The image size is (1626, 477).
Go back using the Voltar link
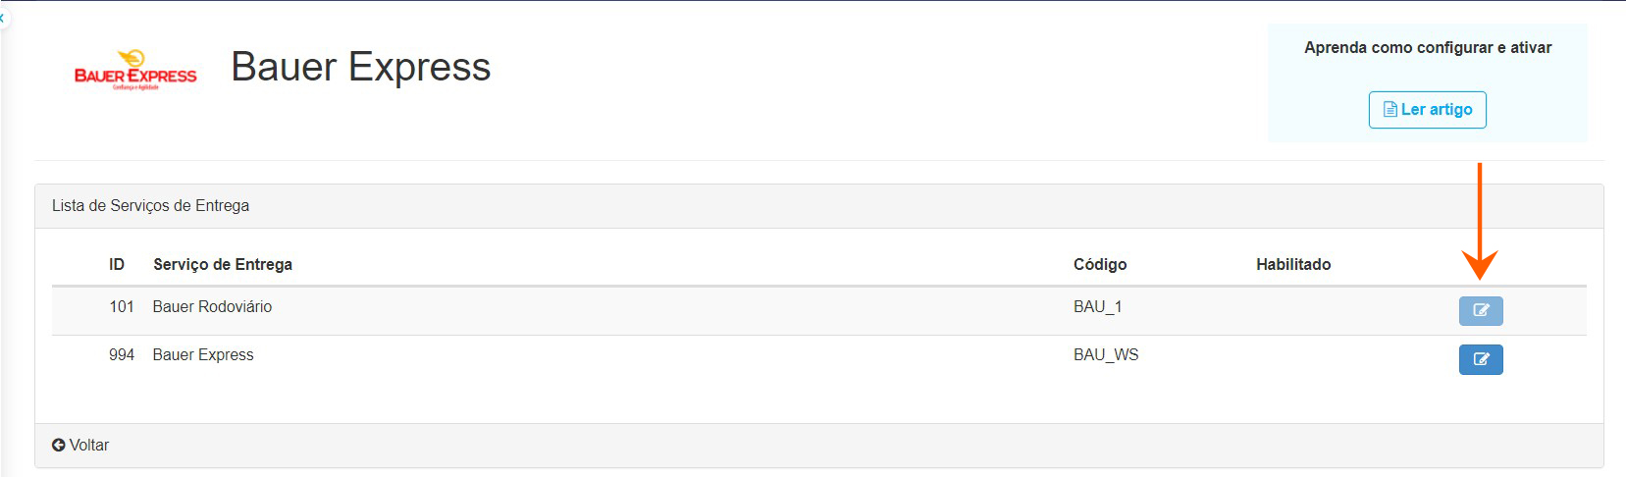click(x=88, y=446)
